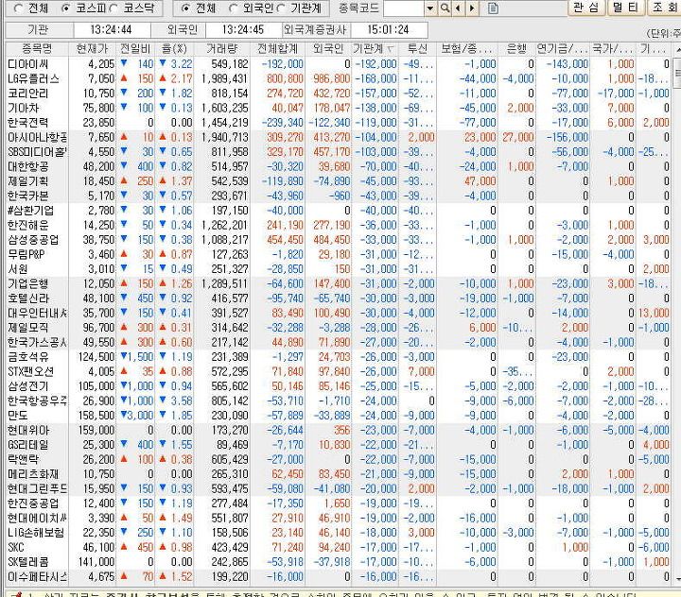Viewport: 681px width, 597px height.
Task: Sort by 종목명 column header
Action: pos(37,49)
